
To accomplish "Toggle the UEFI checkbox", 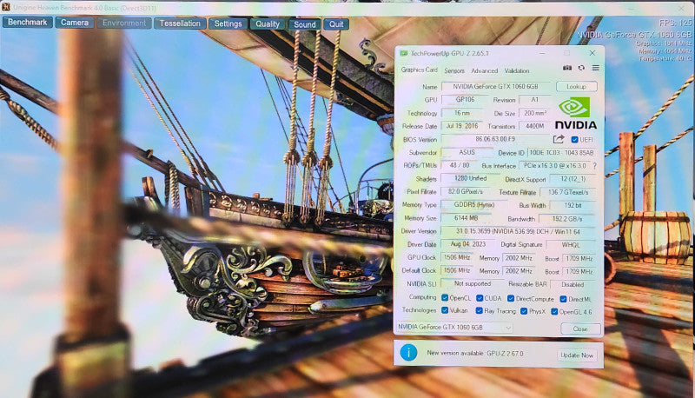I will coord(574,140).
